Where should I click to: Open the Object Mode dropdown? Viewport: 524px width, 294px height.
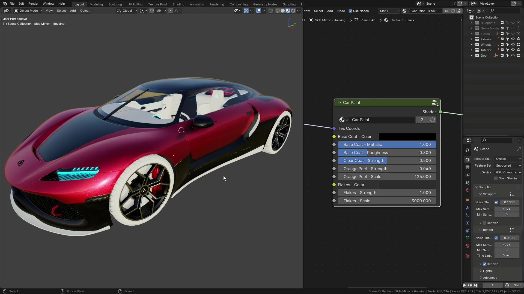[28, 11]
